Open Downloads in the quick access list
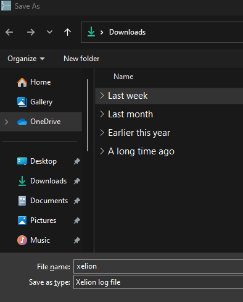This screenshot has height=302, width=243. [48, 181]
